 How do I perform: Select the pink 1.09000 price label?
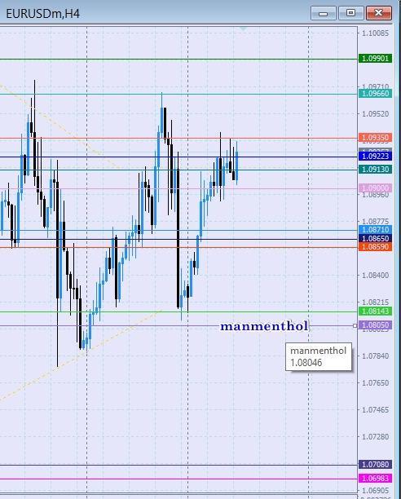375,188
